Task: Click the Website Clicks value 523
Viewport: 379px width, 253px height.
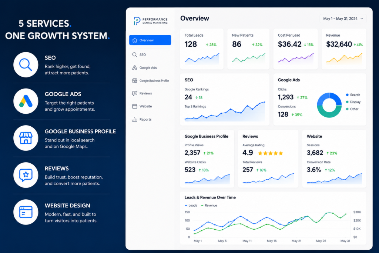Action: pos(190,170)
